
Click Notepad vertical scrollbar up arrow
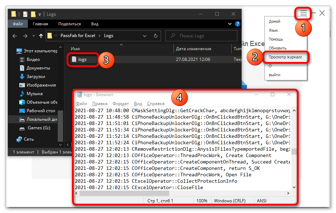coord(294,110)
